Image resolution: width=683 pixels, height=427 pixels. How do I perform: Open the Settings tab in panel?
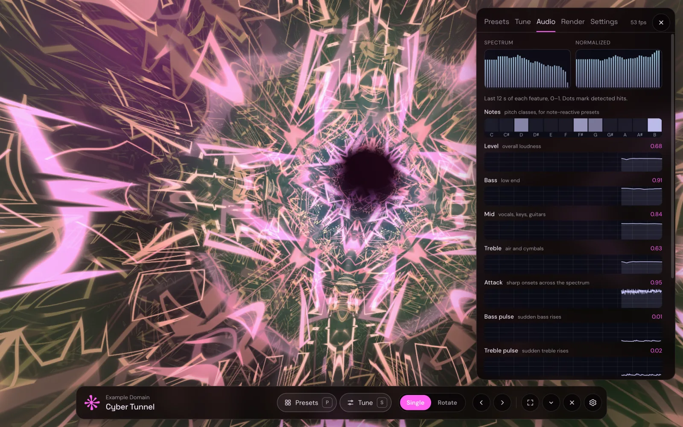(604, 22)
